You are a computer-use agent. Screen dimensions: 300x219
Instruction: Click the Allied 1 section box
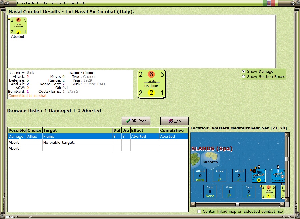(x=220, y=175)
